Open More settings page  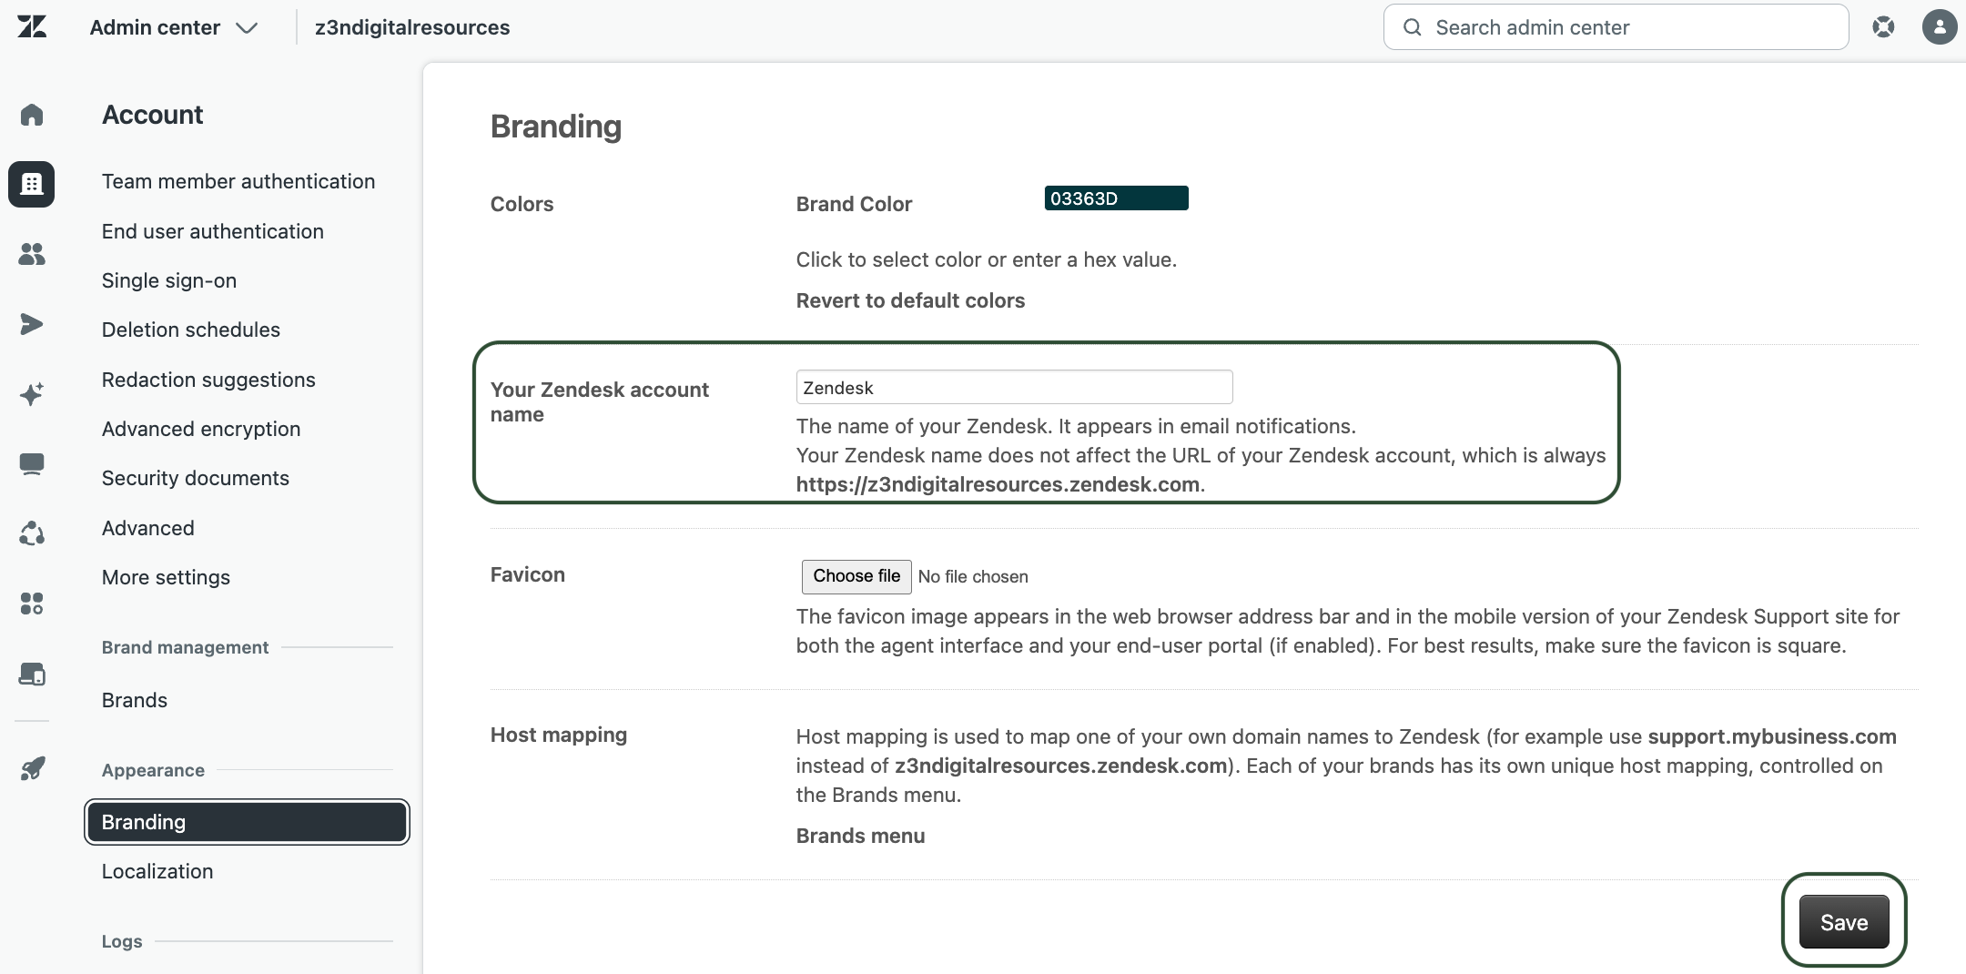click(166, 577)
